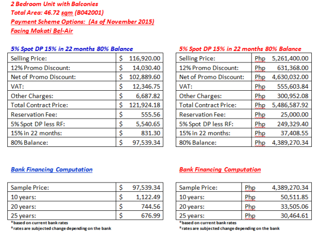Select the dollar 20 years value 744.56
320x232 pixels.
[x=140, y=206]
